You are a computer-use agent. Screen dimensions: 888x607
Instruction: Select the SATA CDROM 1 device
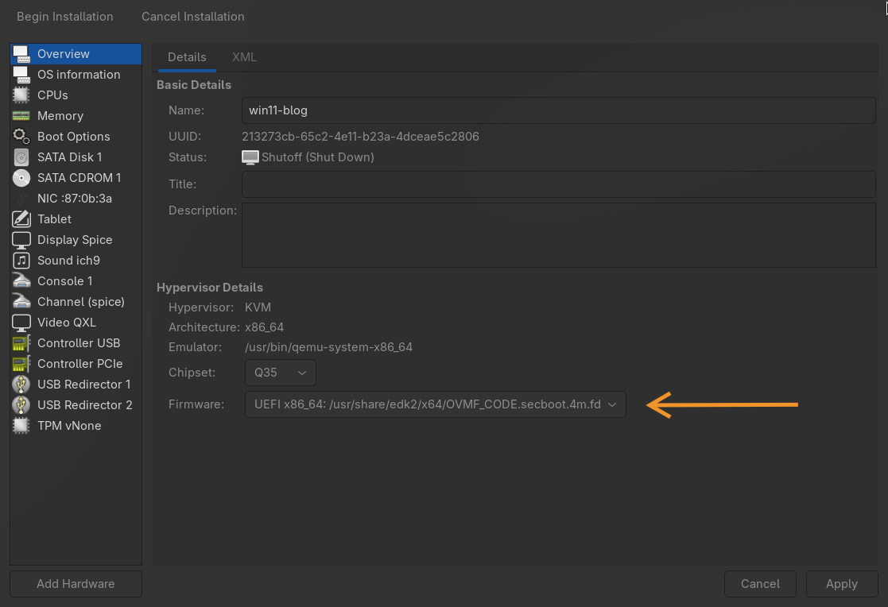point(76,177)
